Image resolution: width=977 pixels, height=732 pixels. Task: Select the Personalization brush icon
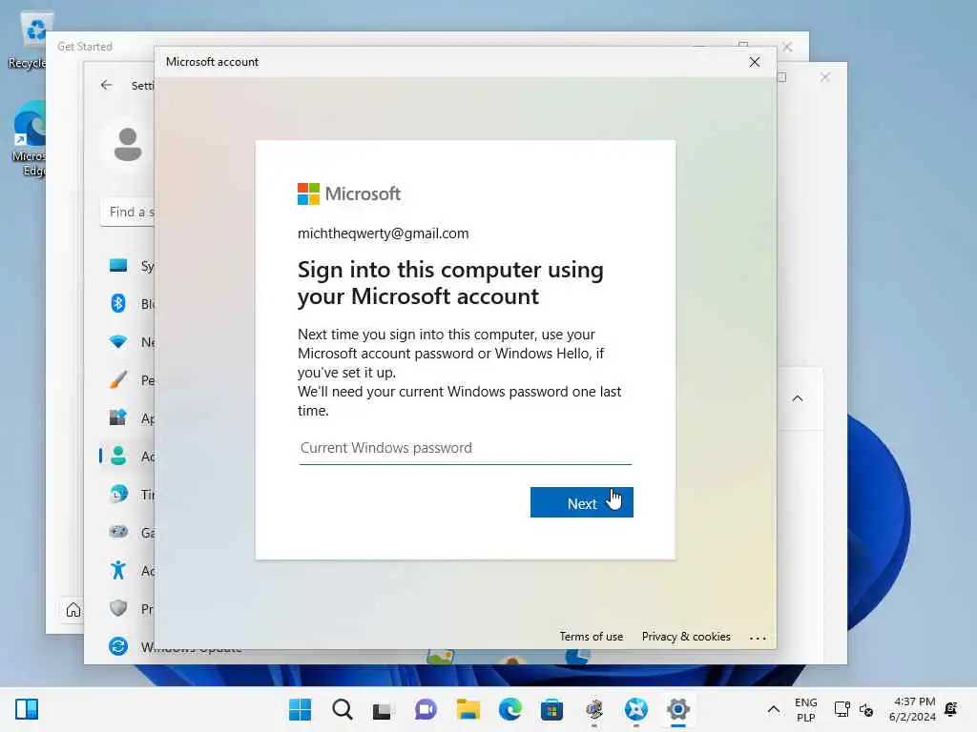118,379
